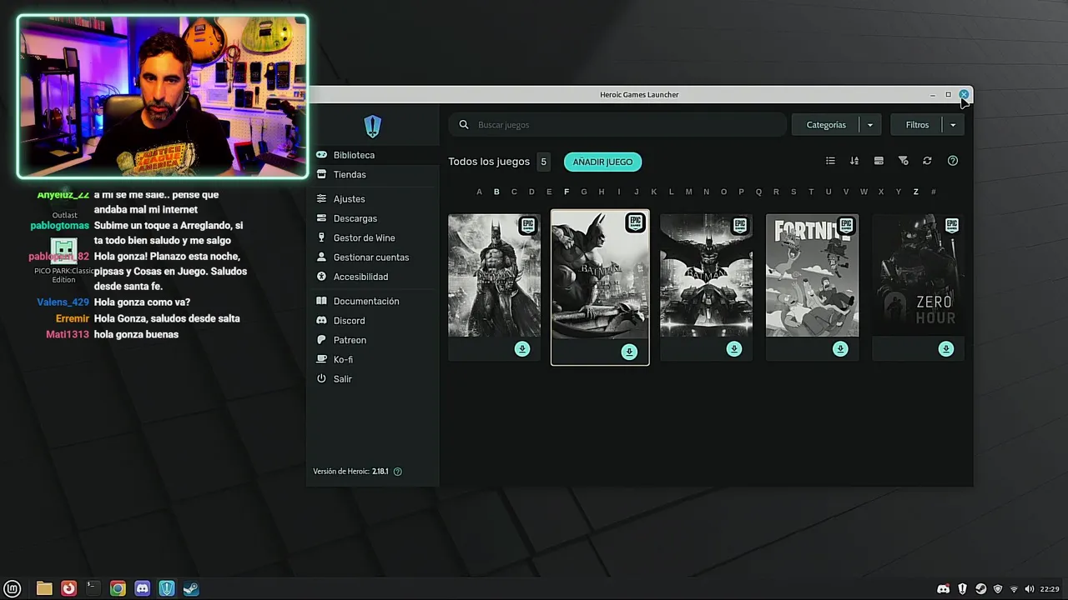Image resolution: width=1068 pixels, height=600 pixels.
Task: Toggle sort by installed status icon
Action: [x=879, y=161]
